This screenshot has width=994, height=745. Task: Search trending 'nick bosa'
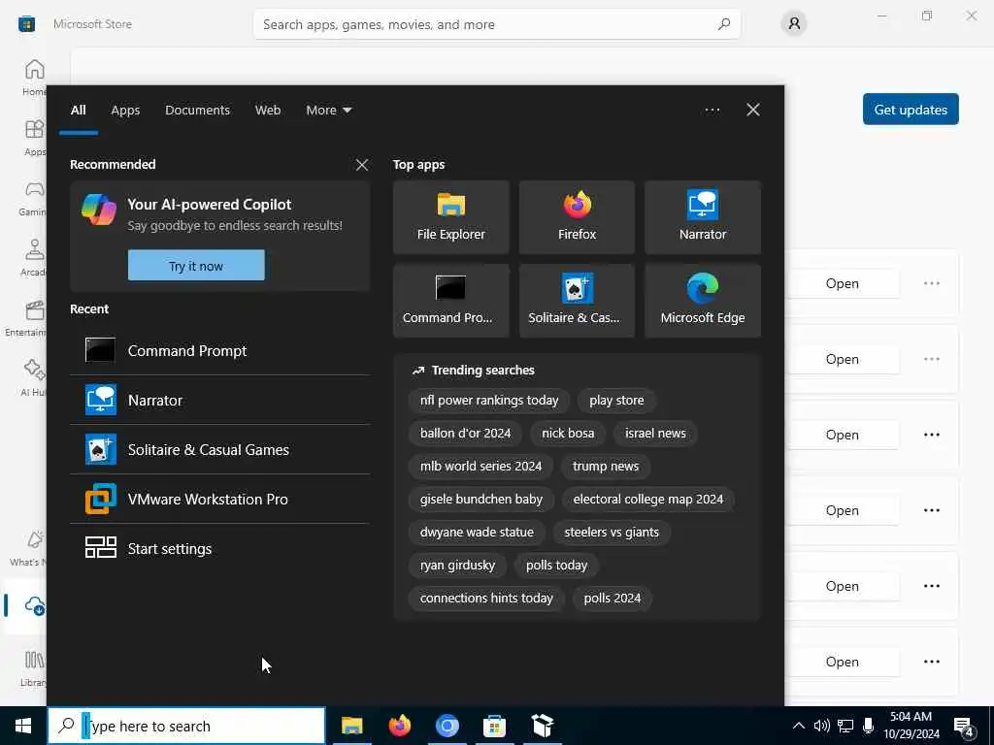568,434
